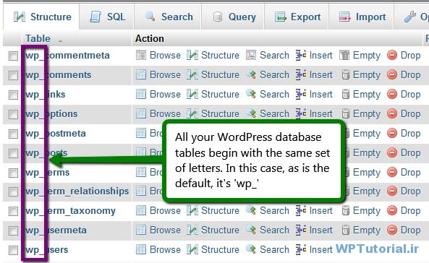Click red Drop icon for wp_usermeta
Viewport: 429px width, 263px height.
[392, 230]
